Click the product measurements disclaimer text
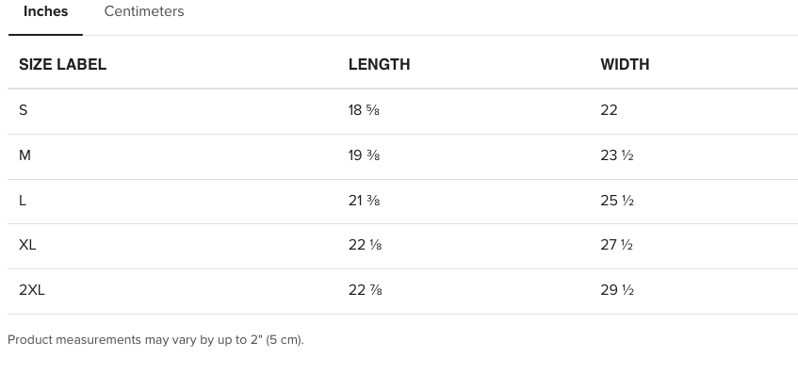798x373 pixels. point(155,340)
